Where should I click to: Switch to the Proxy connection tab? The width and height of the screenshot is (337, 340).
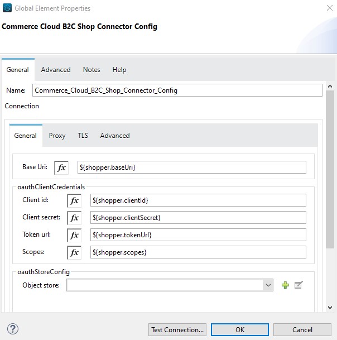click(57, 136)
